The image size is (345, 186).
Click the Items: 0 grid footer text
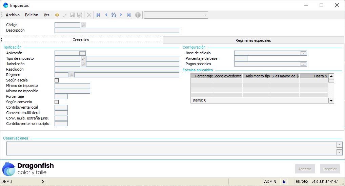point(199,100)
